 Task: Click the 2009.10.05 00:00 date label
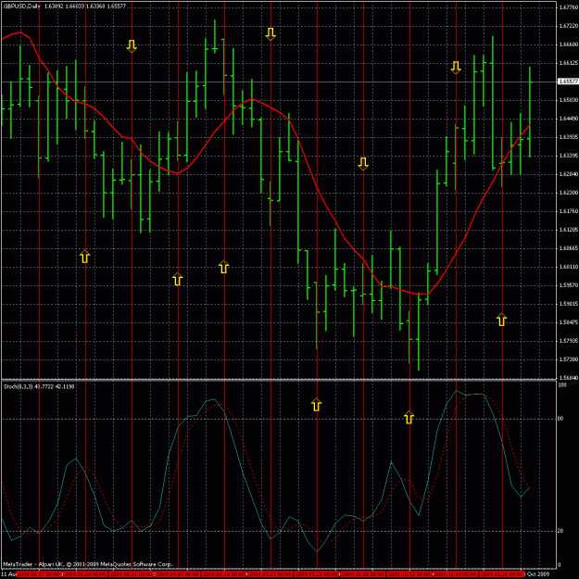363,574
